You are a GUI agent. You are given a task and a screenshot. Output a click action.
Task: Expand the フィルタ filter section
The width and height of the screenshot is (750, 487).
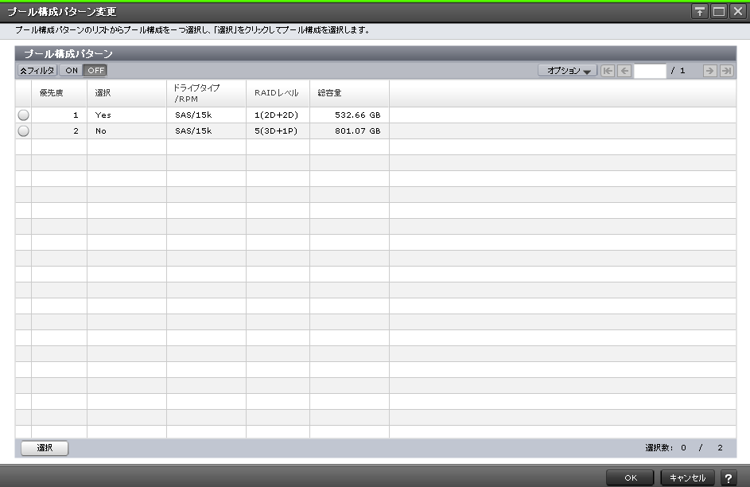point(37,70)
